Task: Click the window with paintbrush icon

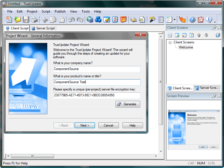Action: click(x=107, y=19)
